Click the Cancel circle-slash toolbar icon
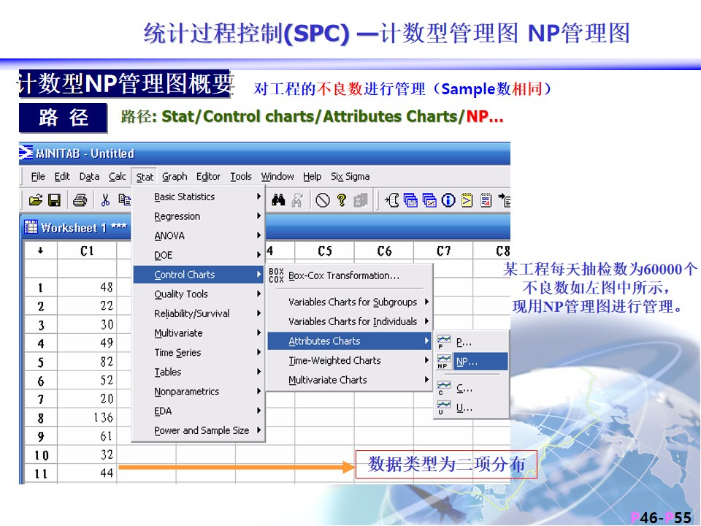 [322, 200]
